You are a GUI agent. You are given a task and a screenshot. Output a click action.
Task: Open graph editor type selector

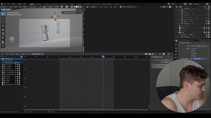(x=2, y=54)
